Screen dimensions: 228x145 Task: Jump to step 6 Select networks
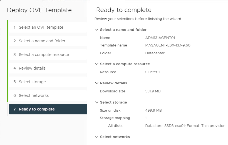48,95
